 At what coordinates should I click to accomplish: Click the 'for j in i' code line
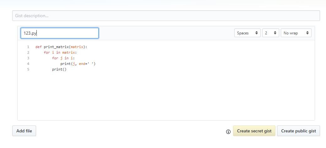63,58
